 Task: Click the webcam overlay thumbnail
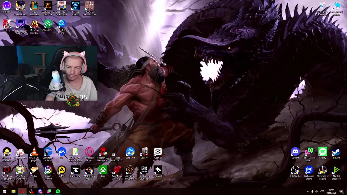click(x=49, y=73)
